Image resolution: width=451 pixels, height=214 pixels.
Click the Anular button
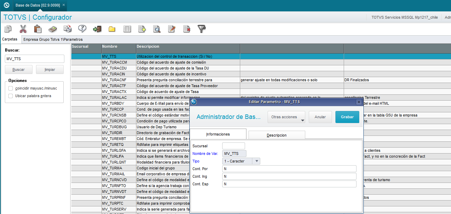320,117
